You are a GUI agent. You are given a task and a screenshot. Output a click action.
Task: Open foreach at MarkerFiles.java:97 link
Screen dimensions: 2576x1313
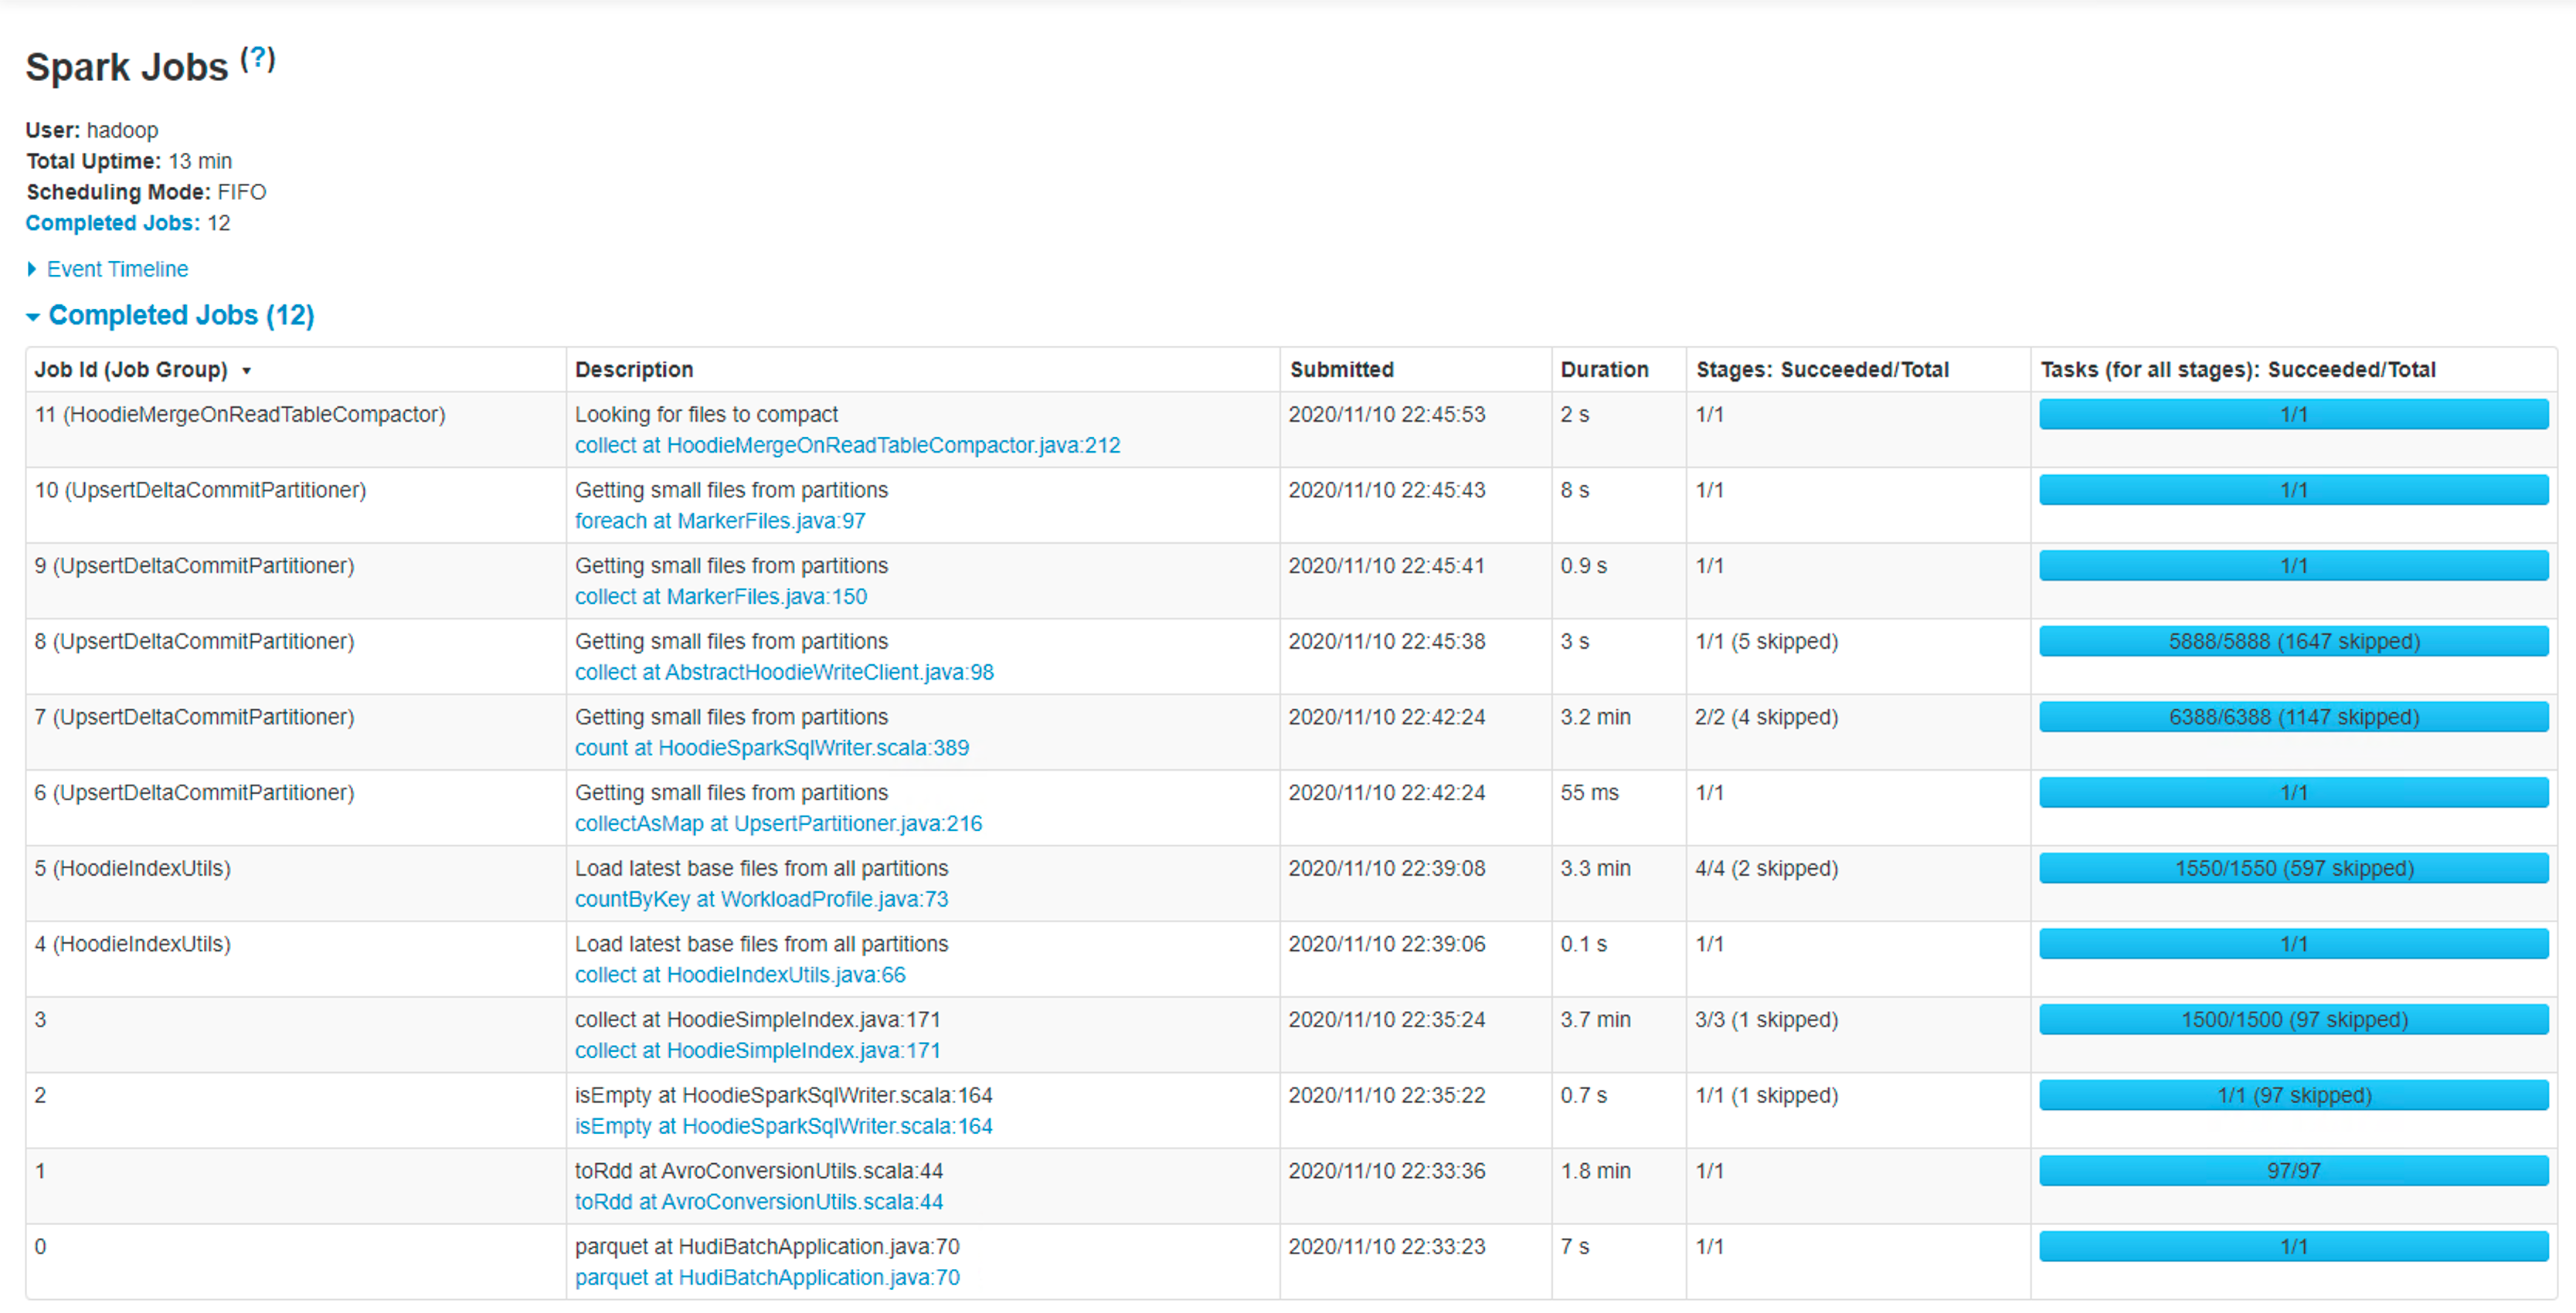tap(719, 521)
